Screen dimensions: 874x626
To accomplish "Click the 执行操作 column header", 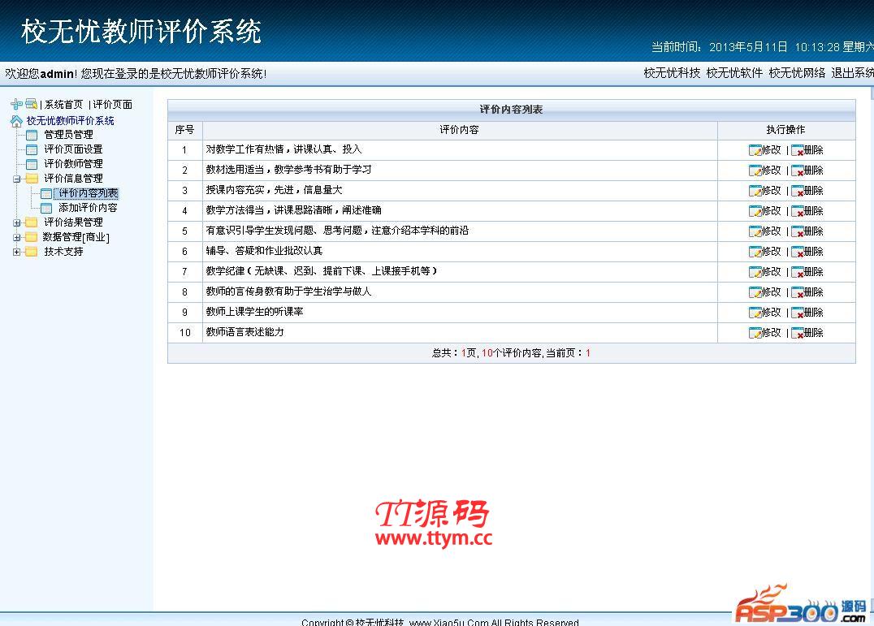I will [x=785, y=130].
